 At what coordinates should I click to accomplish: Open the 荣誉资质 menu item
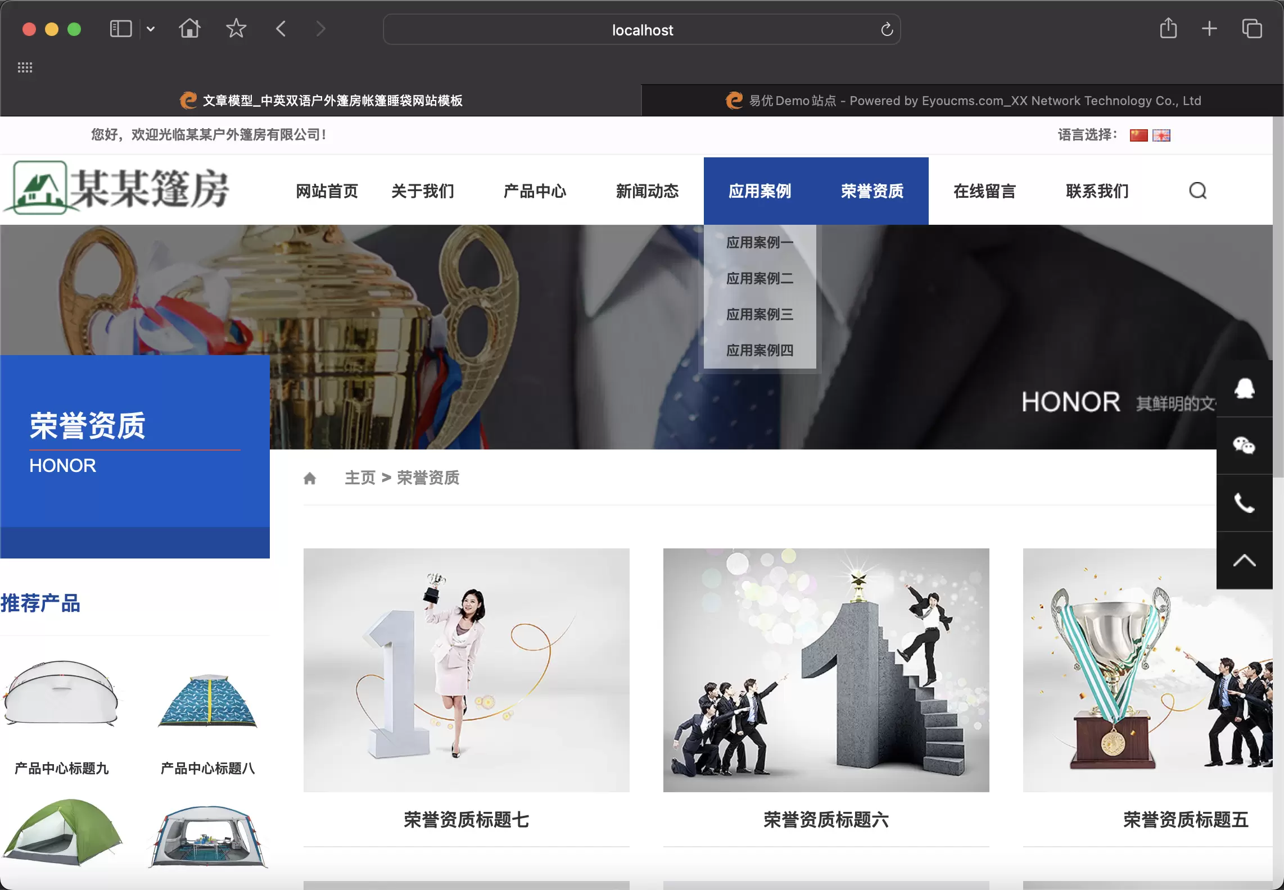click(x=872, y=191)
